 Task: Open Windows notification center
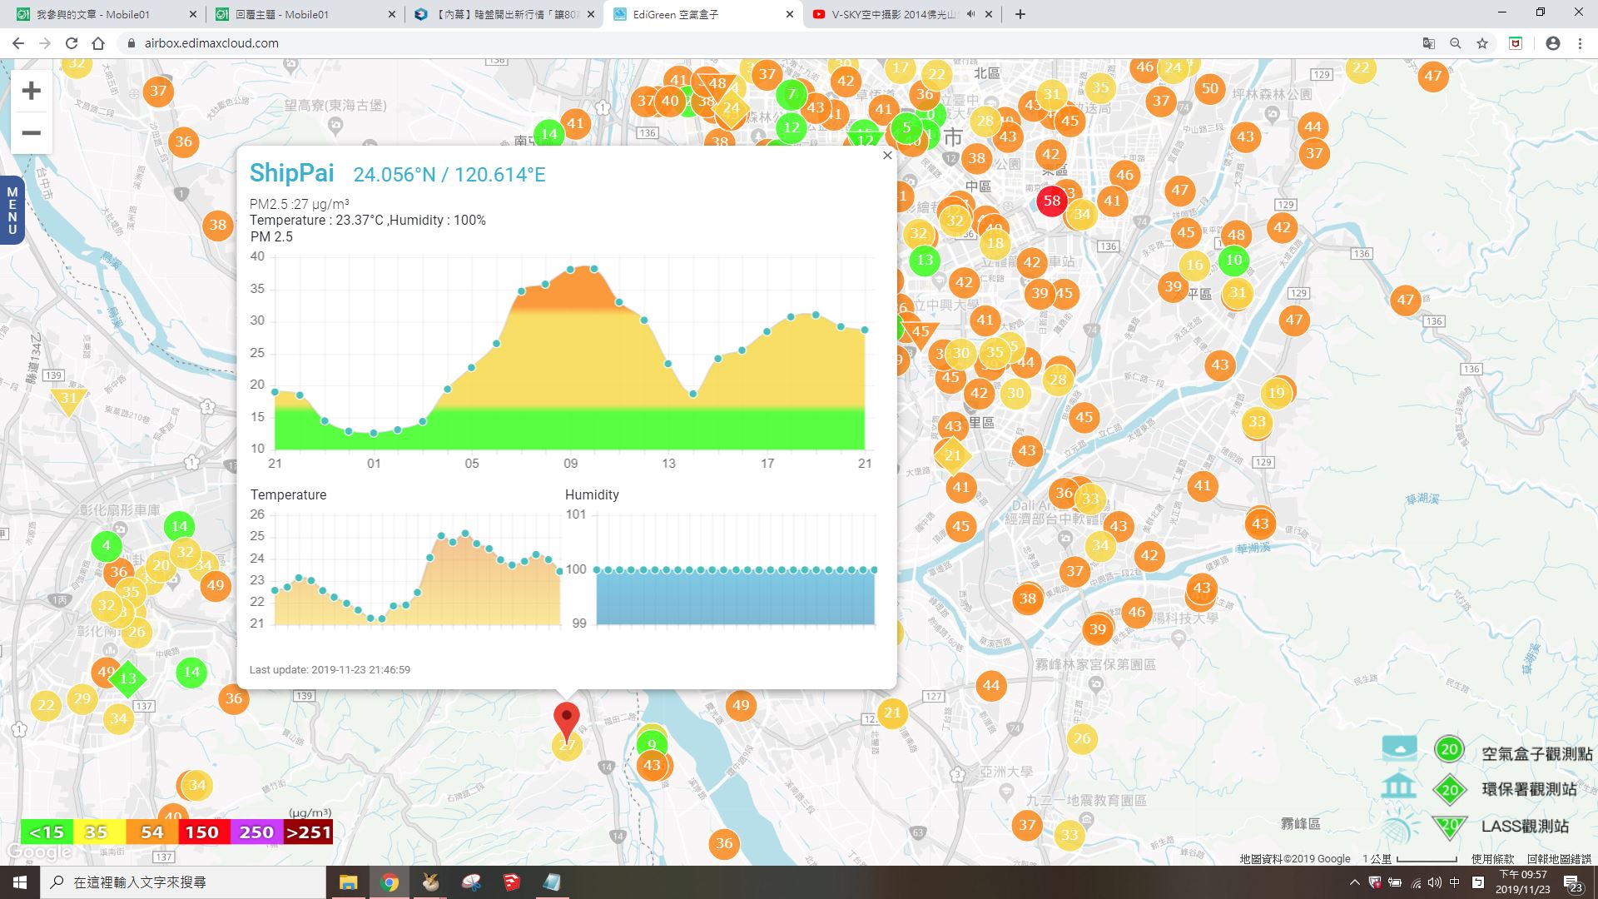coord(1572,883)
